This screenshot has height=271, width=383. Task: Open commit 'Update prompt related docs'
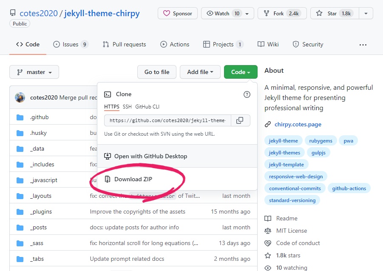(x=127, y=259)
